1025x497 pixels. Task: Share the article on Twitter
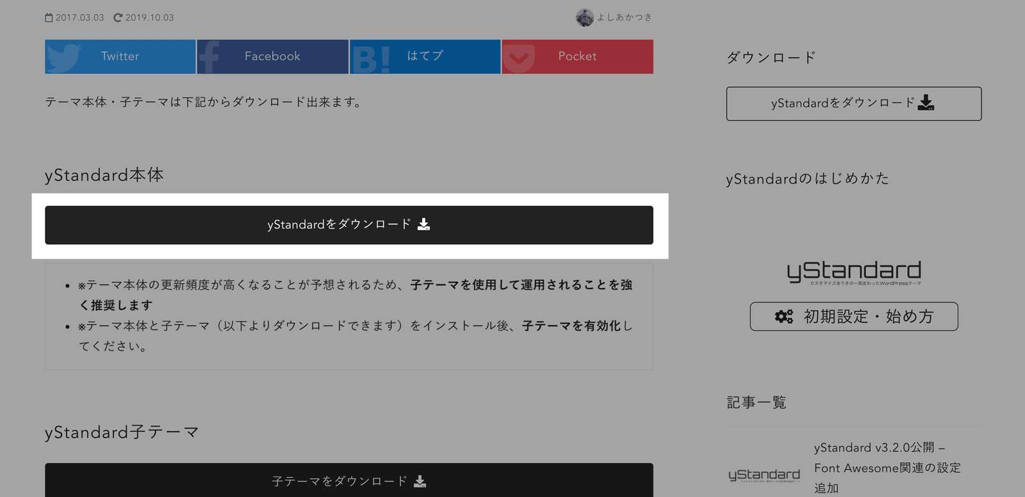pyautogui.click(x=120, y=56)
